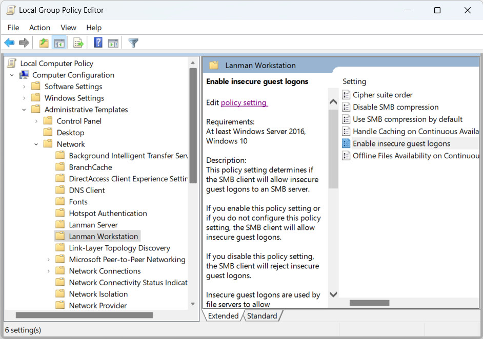Click the Cipher suite order setting icon
Screen dimensions: 483x339
click(346, 95)
